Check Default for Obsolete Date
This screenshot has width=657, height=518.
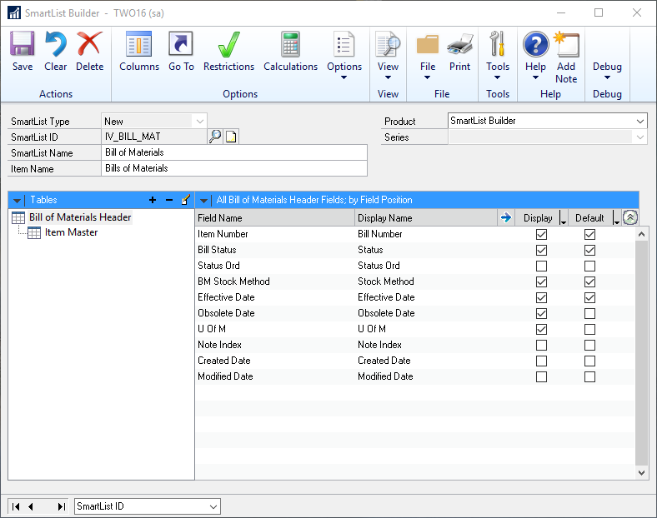coord(589,313)
